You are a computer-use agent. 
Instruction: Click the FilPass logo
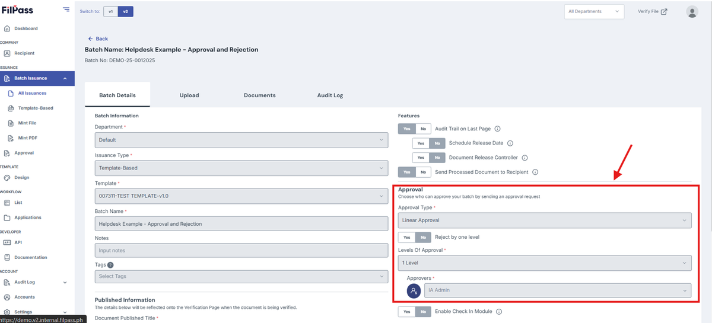(17, 10)
